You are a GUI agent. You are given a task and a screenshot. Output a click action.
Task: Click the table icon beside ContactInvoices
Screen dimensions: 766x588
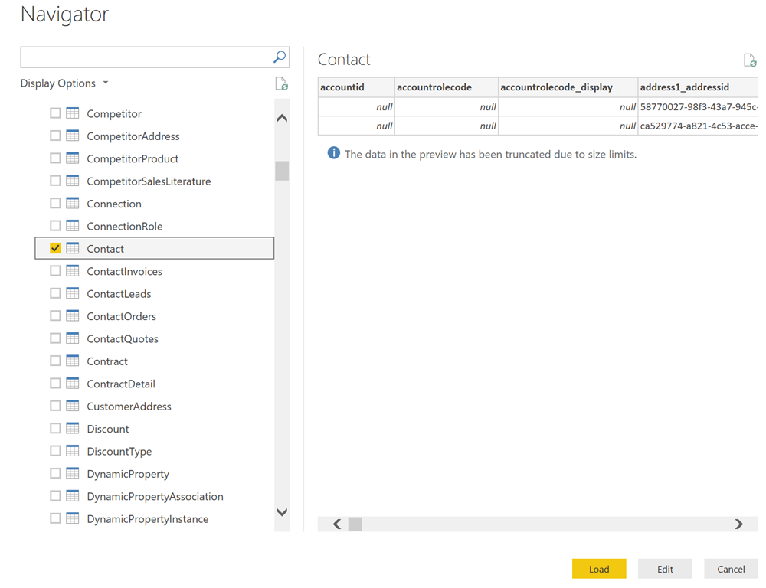click(x=73, y=271)
